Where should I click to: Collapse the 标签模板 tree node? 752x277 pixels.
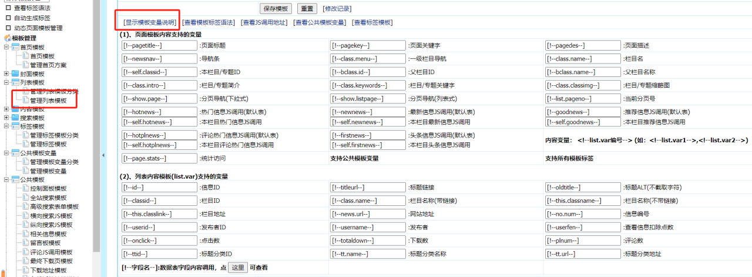pyautogui.click(x=6, y=126)
